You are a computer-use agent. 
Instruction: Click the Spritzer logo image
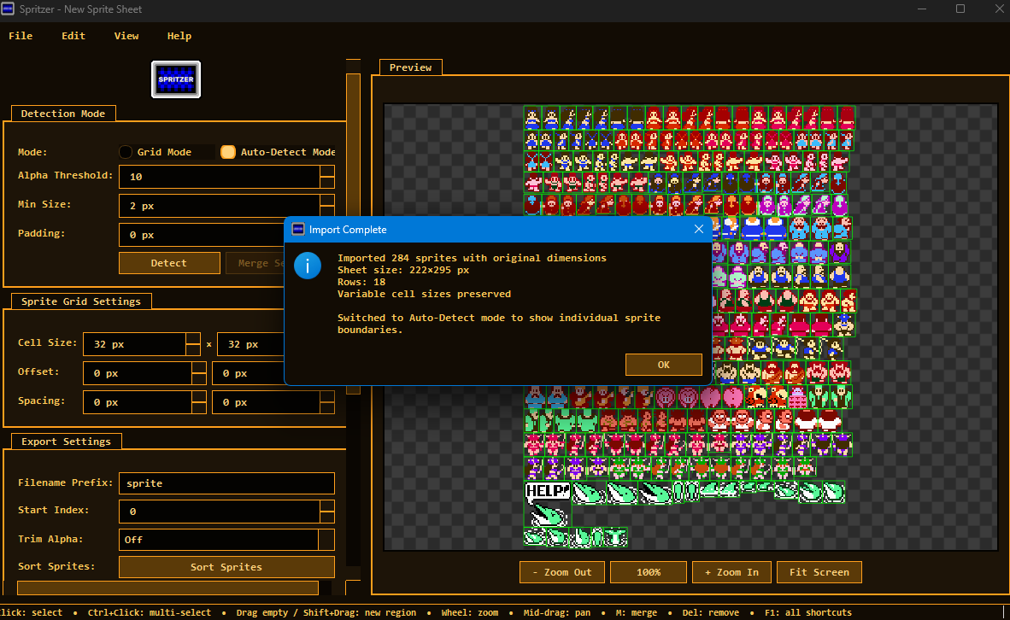pyautogui.click(x=176, y=79)
